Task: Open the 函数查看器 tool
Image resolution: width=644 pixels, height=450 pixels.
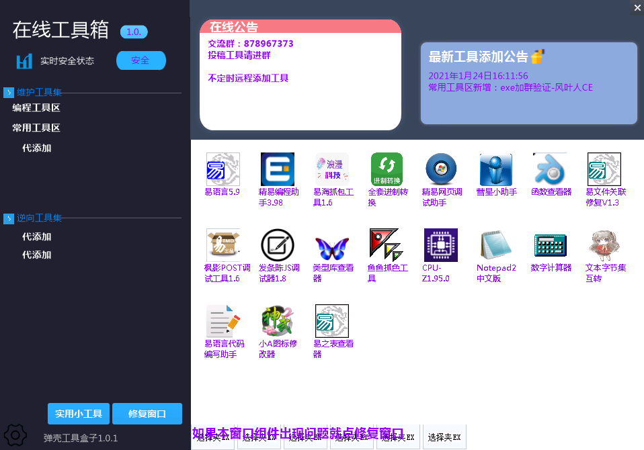Action: coord(550,169)
